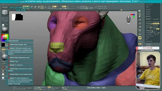
Task: Run the ZRemesher button in Geometry panel
Action: point(148,19)
